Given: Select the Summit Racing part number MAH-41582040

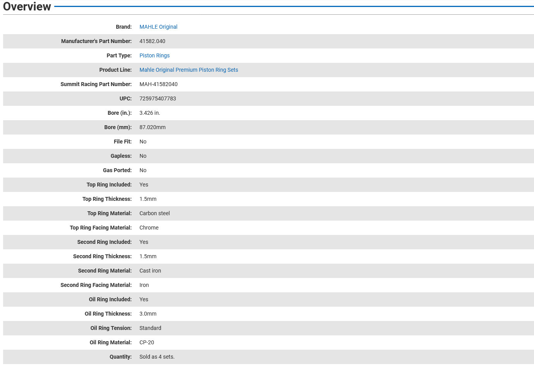Looking at the screenshot, I should tap(158, 84).
